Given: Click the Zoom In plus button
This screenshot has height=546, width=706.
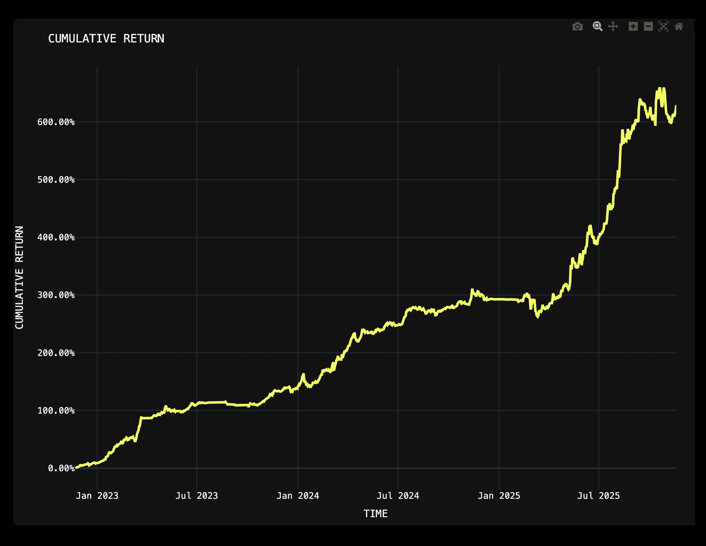Looking at the screenshot, I should click(633, 27).
